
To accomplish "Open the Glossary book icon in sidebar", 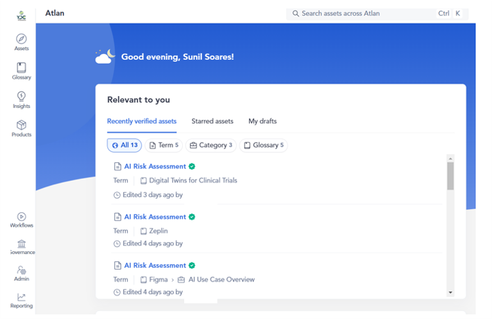I will [21, 68].
